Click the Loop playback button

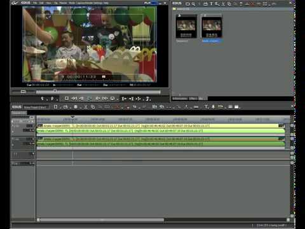(112, 99)
